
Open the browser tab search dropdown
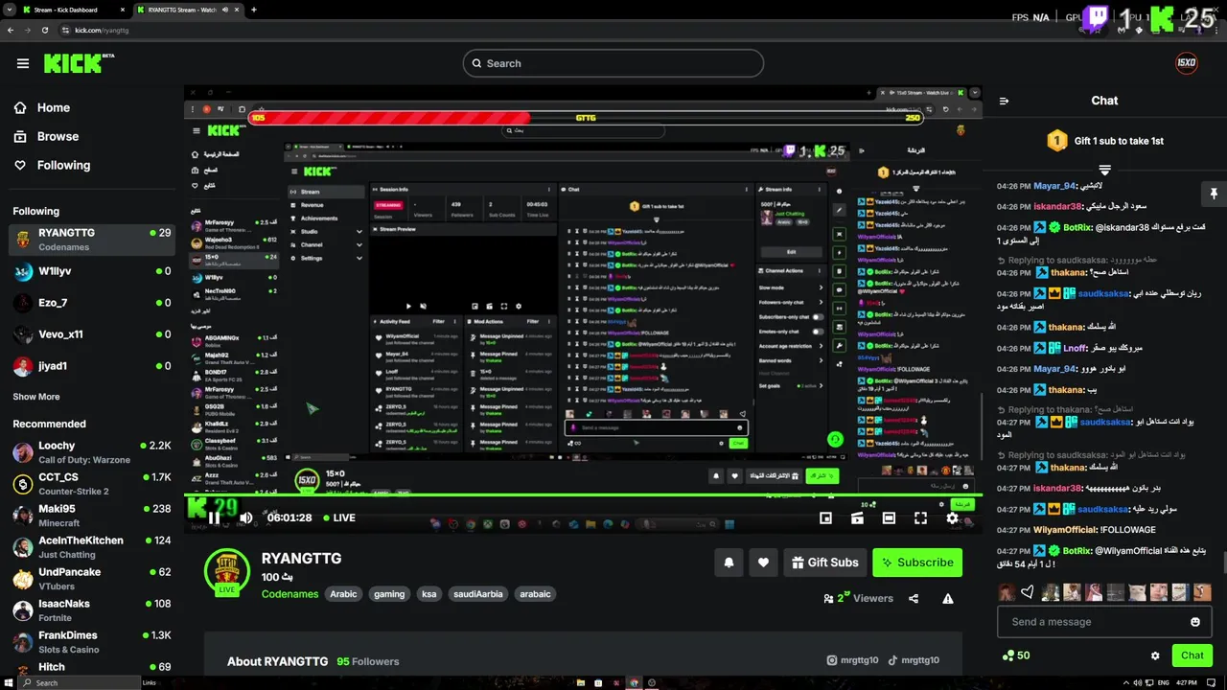pyautogui.click(x=9, y=10)
